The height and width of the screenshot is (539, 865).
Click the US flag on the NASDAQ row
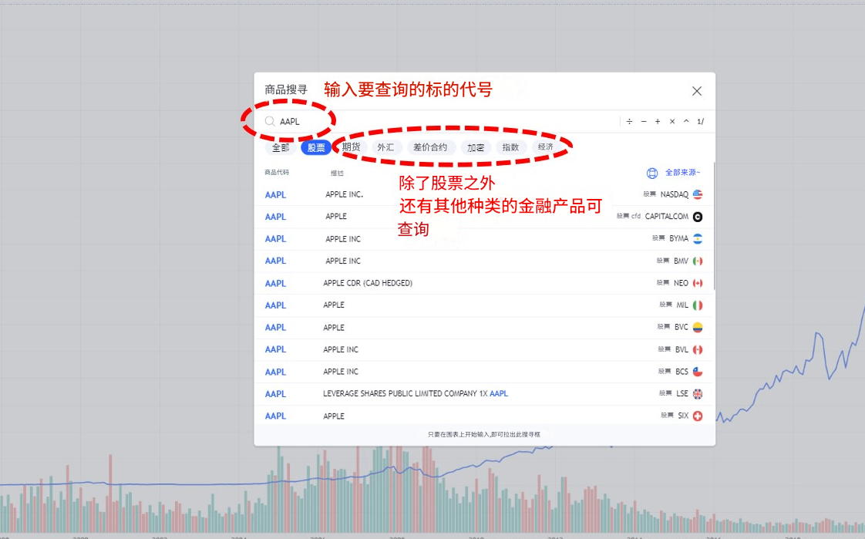click(698, 194)
